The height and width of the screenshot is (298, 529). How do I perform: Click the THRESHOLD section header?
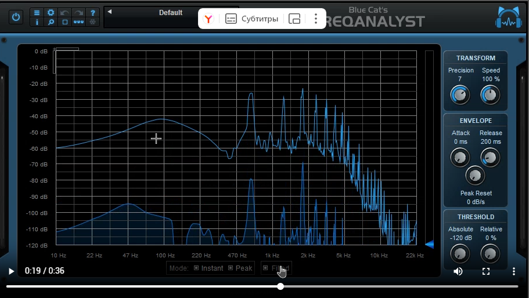tap(476, 217)
